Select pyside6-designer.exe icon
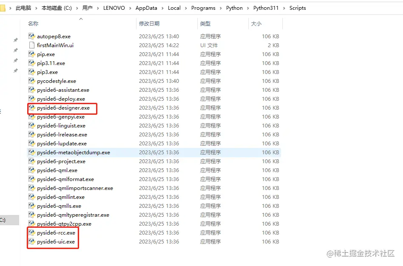The height and width of the screenshot is (266, 403). tap(31, 108)
